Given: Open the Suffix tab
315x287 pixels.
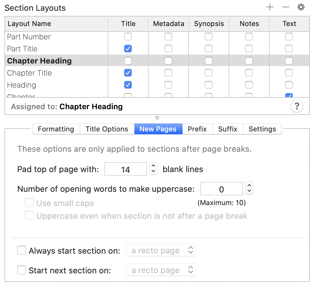Looking at the screenshot, I should click(x=228, y=129).
